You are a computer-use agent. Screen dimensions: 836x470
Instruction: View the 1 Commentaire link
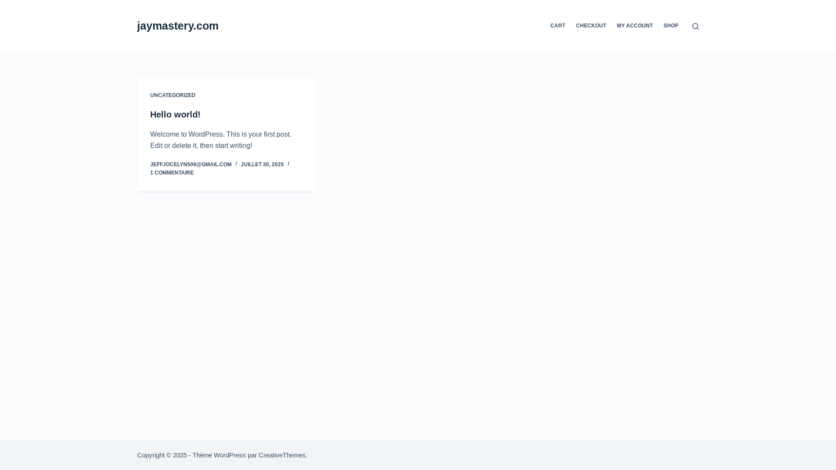click(x=172, y=173)
